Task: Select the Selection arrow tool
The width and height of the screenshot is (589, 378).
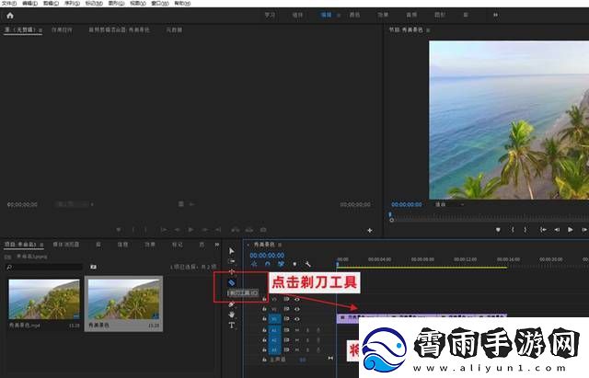Action: point(231,251)
